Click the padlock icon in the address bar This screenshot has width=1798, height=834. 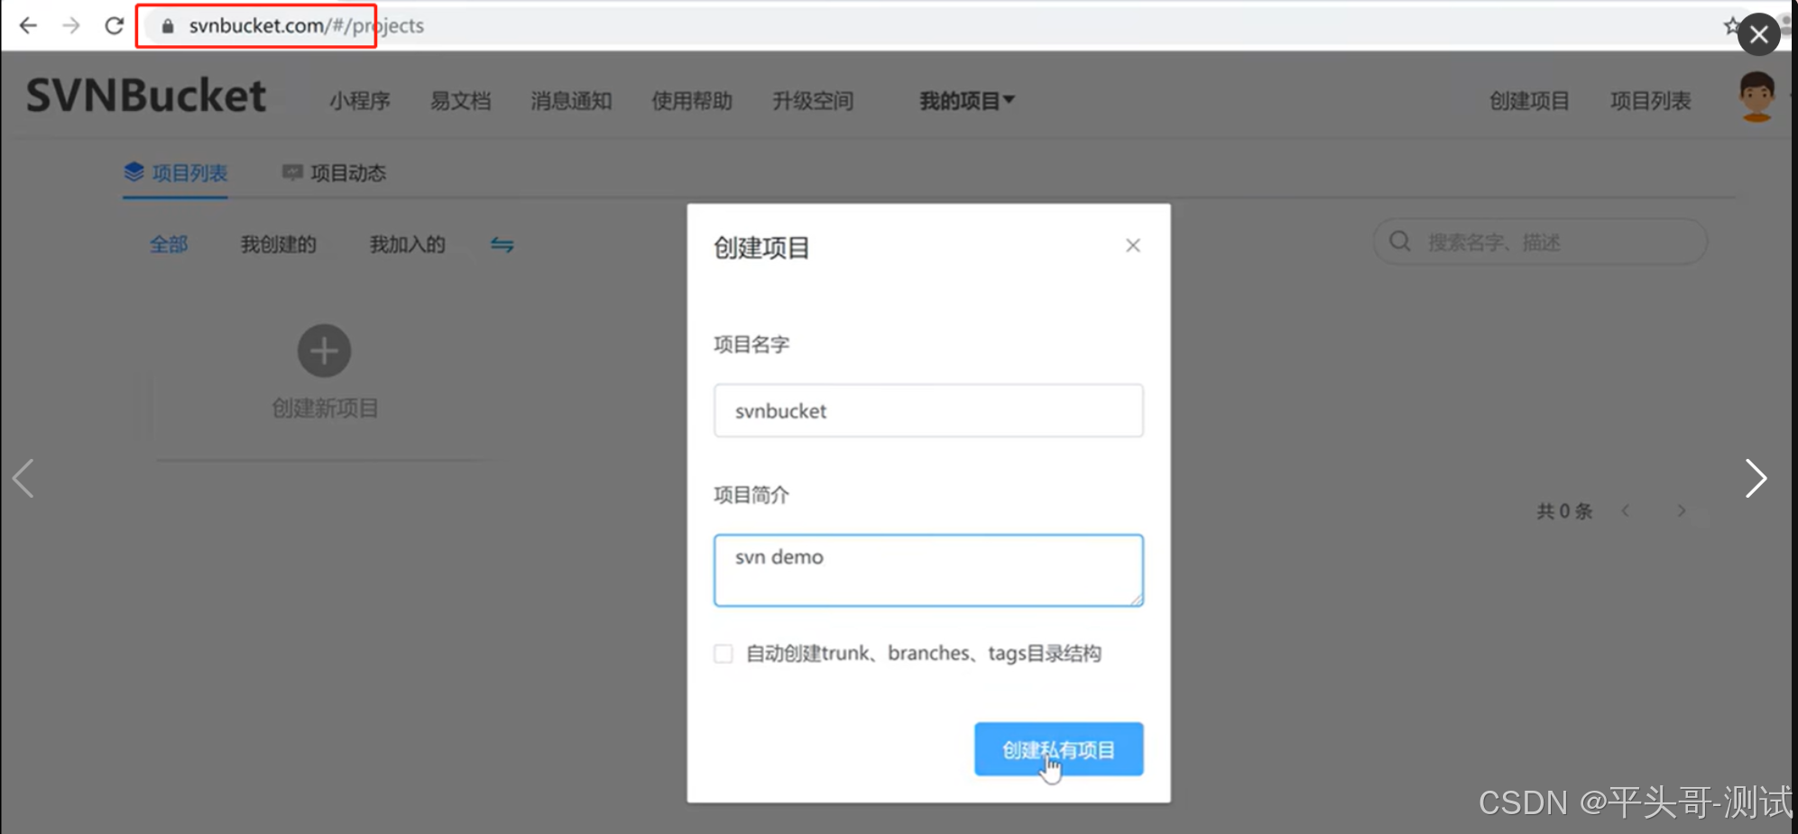pos(167,26)
